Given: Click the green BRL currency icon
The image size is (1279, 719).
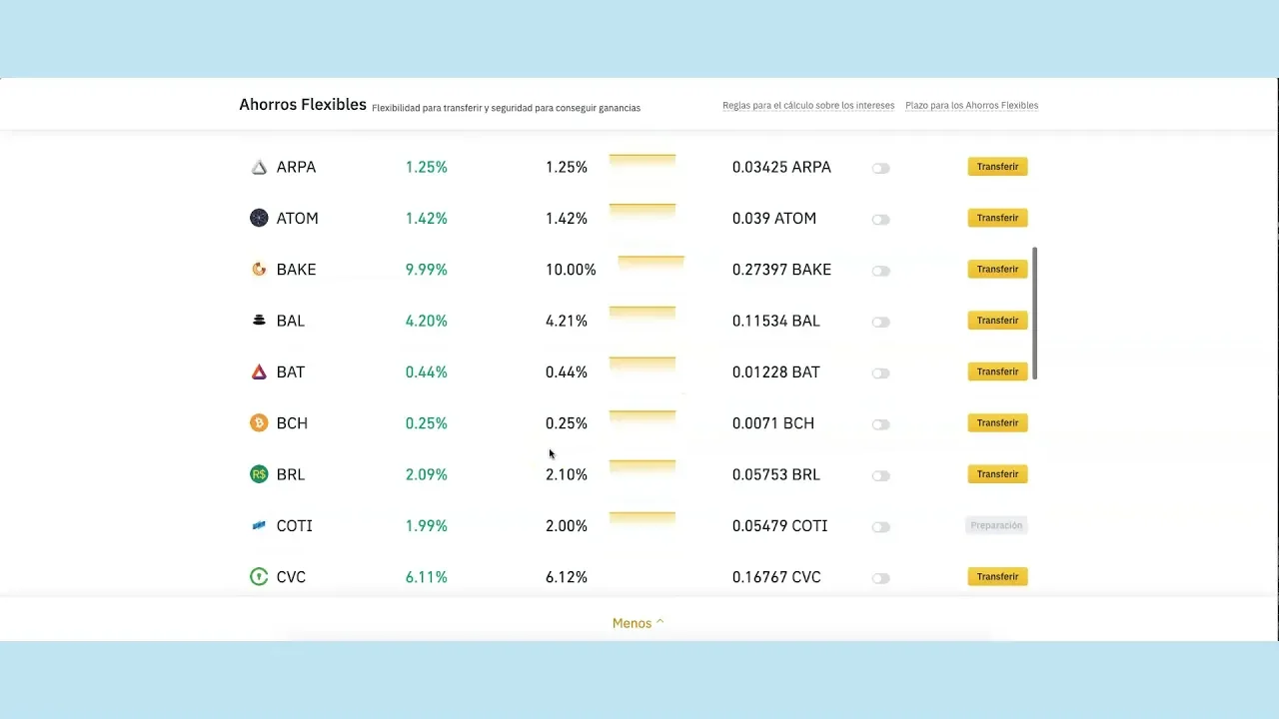Looking at the screenshot, I should (x=259, y=474).
